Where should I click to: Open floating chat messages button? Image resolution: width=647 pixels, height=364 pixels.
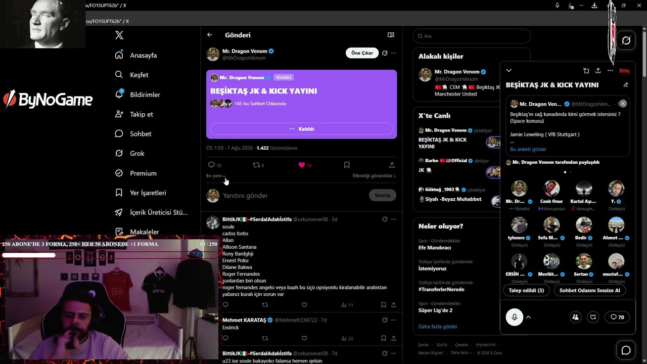point(626,350)
